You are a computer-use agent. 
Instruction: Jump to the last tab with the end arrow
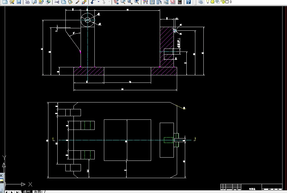(17, 192)
